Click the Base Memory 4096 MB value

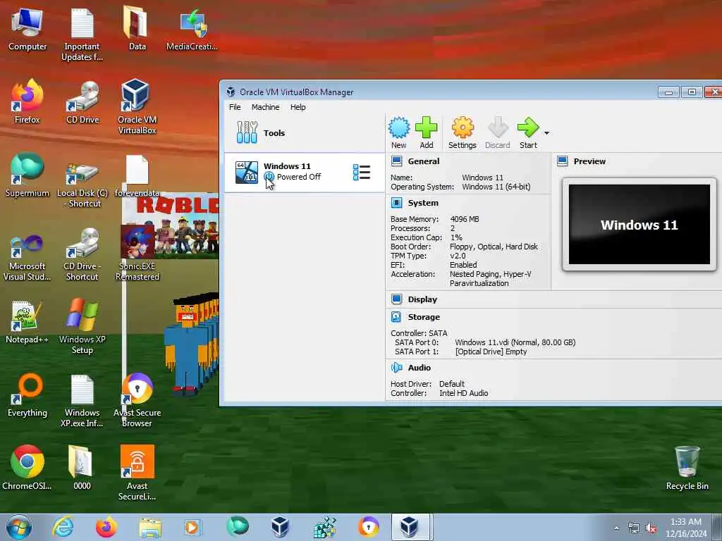[465, 219]
